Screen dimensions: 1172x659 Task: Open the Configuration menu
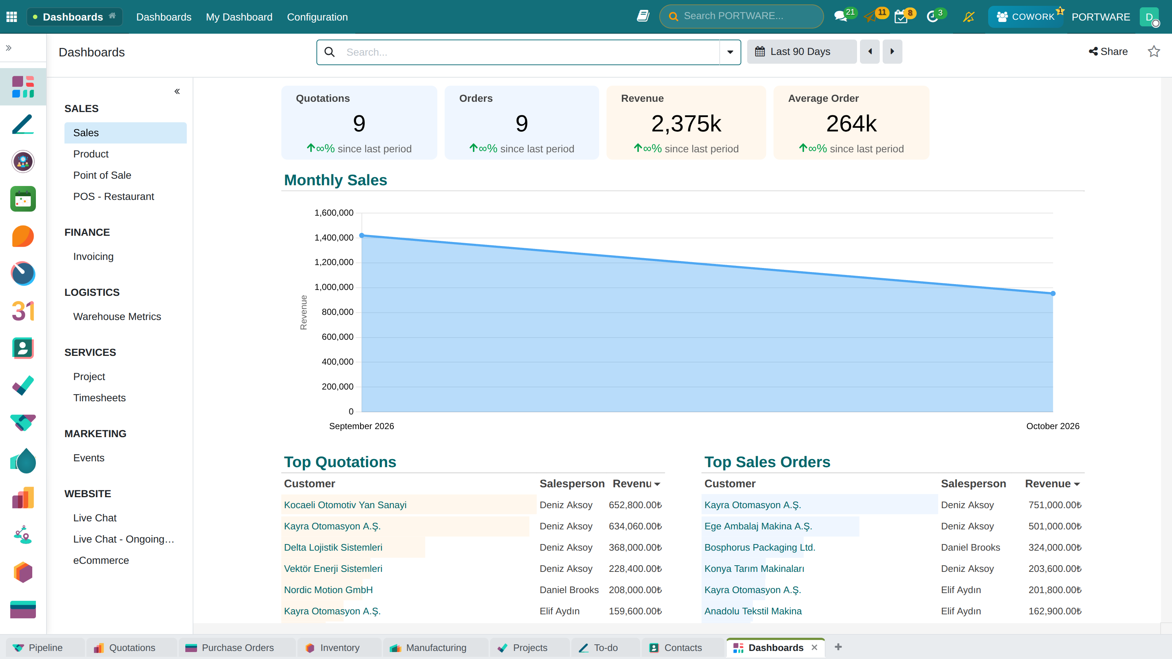(317, 17)
